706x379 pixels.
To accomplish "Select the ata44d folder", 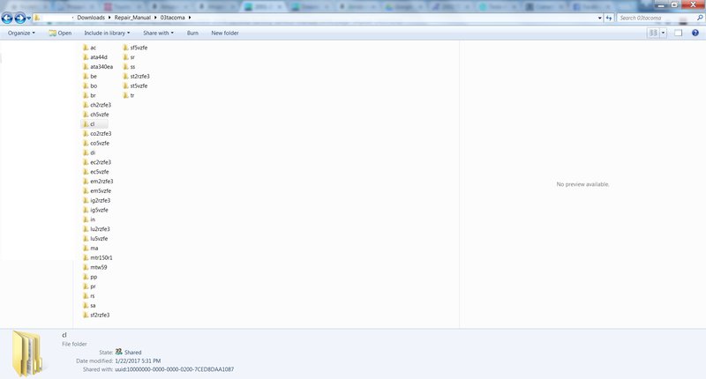I will click(95, 57).
